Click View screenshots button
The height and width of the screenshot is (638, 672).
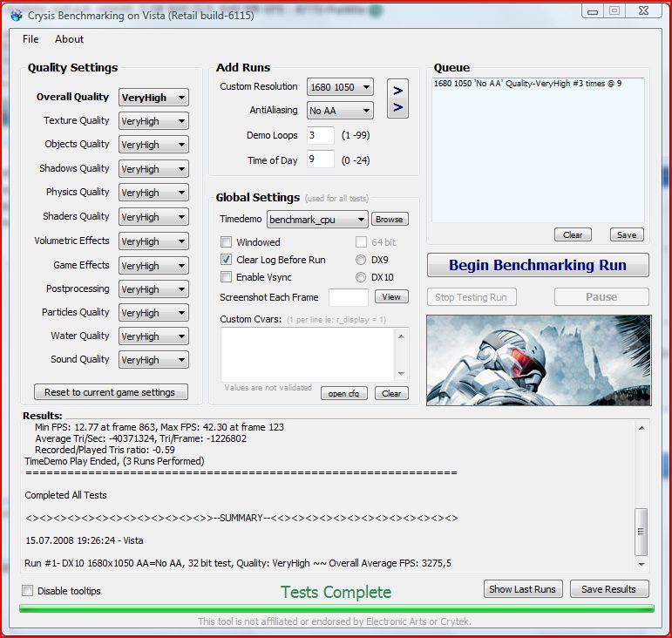[391, 297]
